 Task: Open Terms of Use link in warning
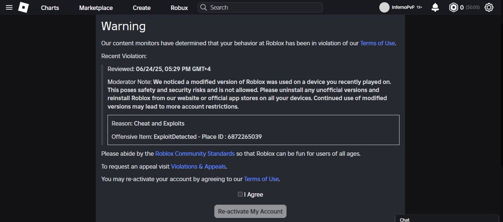pos(377,43)
